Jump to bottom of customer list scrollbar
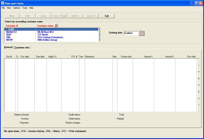Image resolution: width=204 pixels, height=139 pixels. 99,40
